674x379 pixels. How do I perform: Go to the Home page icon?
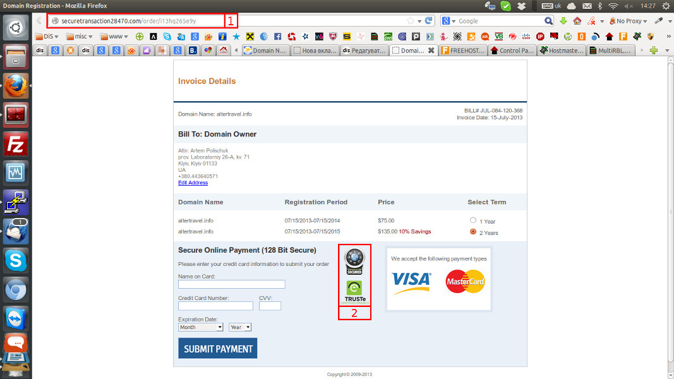(577, 21)
